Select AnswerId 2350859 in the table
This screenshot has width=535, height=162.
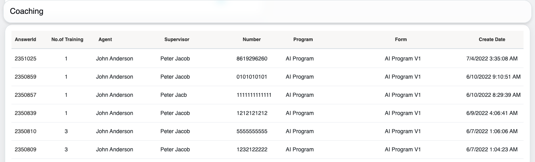pos(25,77)
